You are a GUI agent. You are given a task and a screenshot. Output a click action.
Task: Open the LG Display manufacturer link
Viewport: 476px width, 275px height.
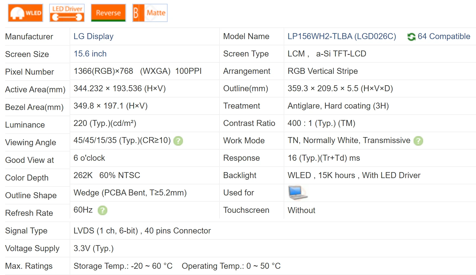pos(93,36)
